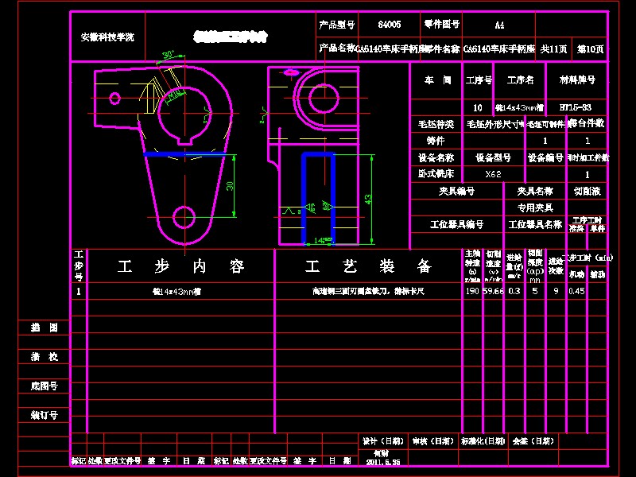This screenshot has width=636, height=477.
Task: Select the 设备型号 label cell
Action: tap(493, 157)
